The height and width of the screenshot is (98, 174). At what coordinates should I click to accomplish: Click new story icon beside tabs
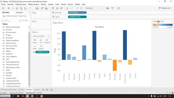(x=51, y=90)
